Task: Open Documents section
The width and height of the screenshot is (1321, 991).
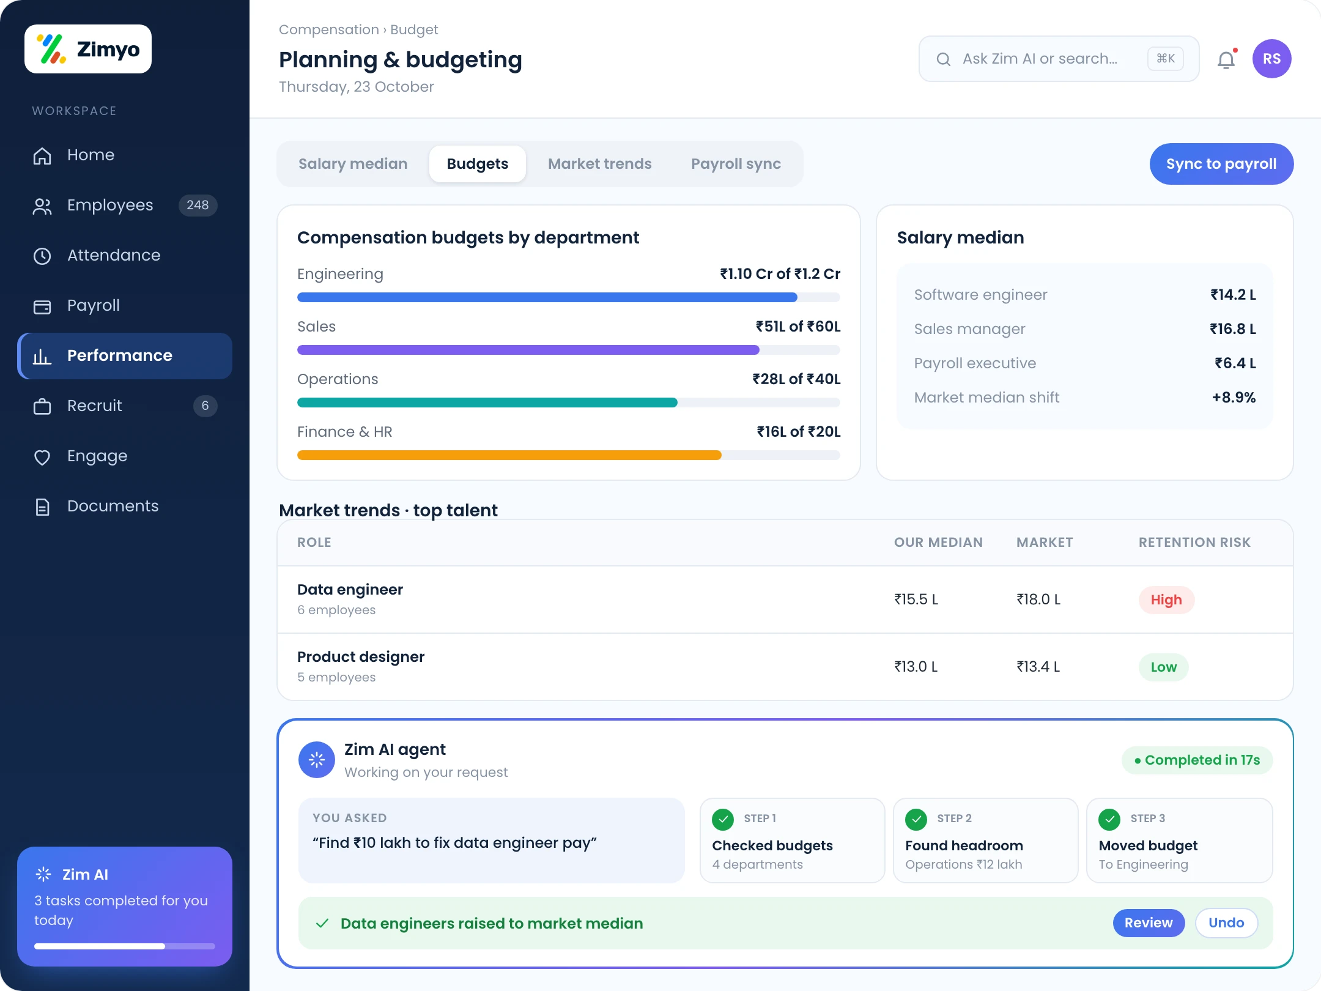Action: coord(125,507)
